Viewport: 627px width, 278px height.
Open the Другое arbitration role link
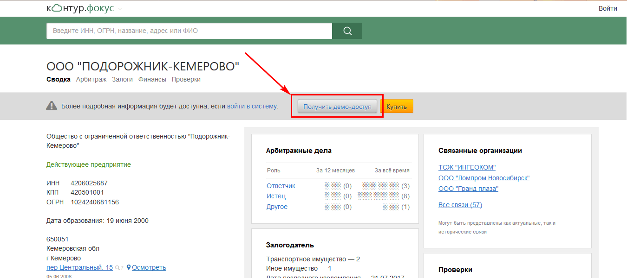(277, 207)
